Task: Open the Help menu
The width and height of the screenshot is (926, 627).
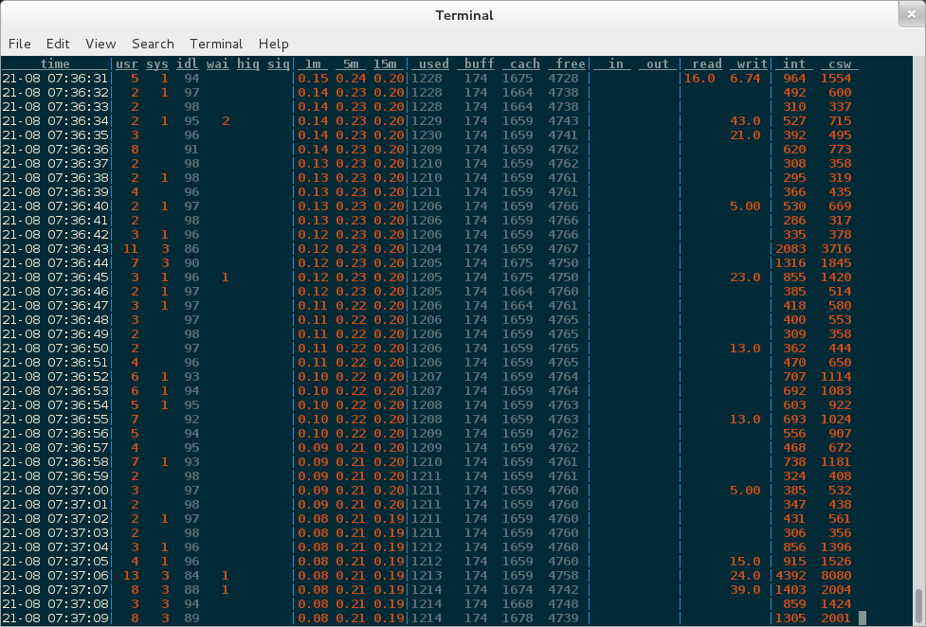Action: 273,44
